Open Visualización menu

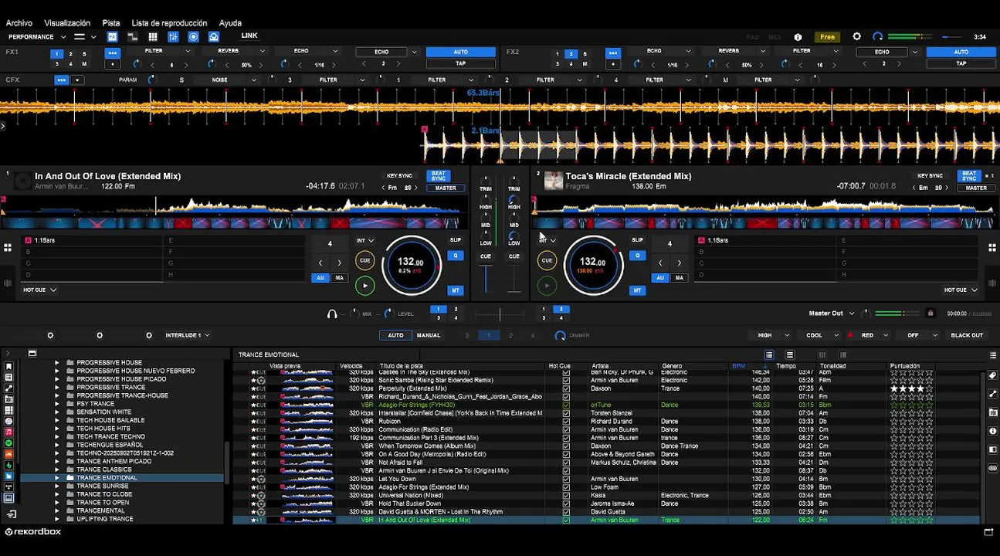67,23
